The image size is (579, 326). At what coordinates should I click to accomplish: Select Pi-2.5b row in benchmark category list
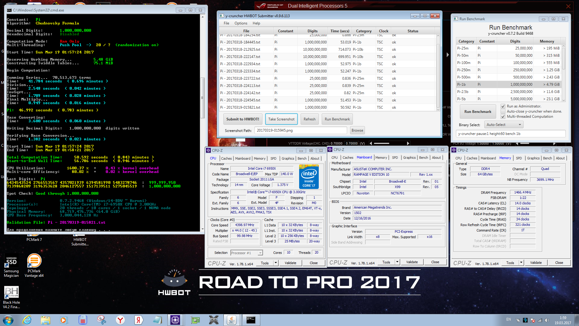[509, 92]
